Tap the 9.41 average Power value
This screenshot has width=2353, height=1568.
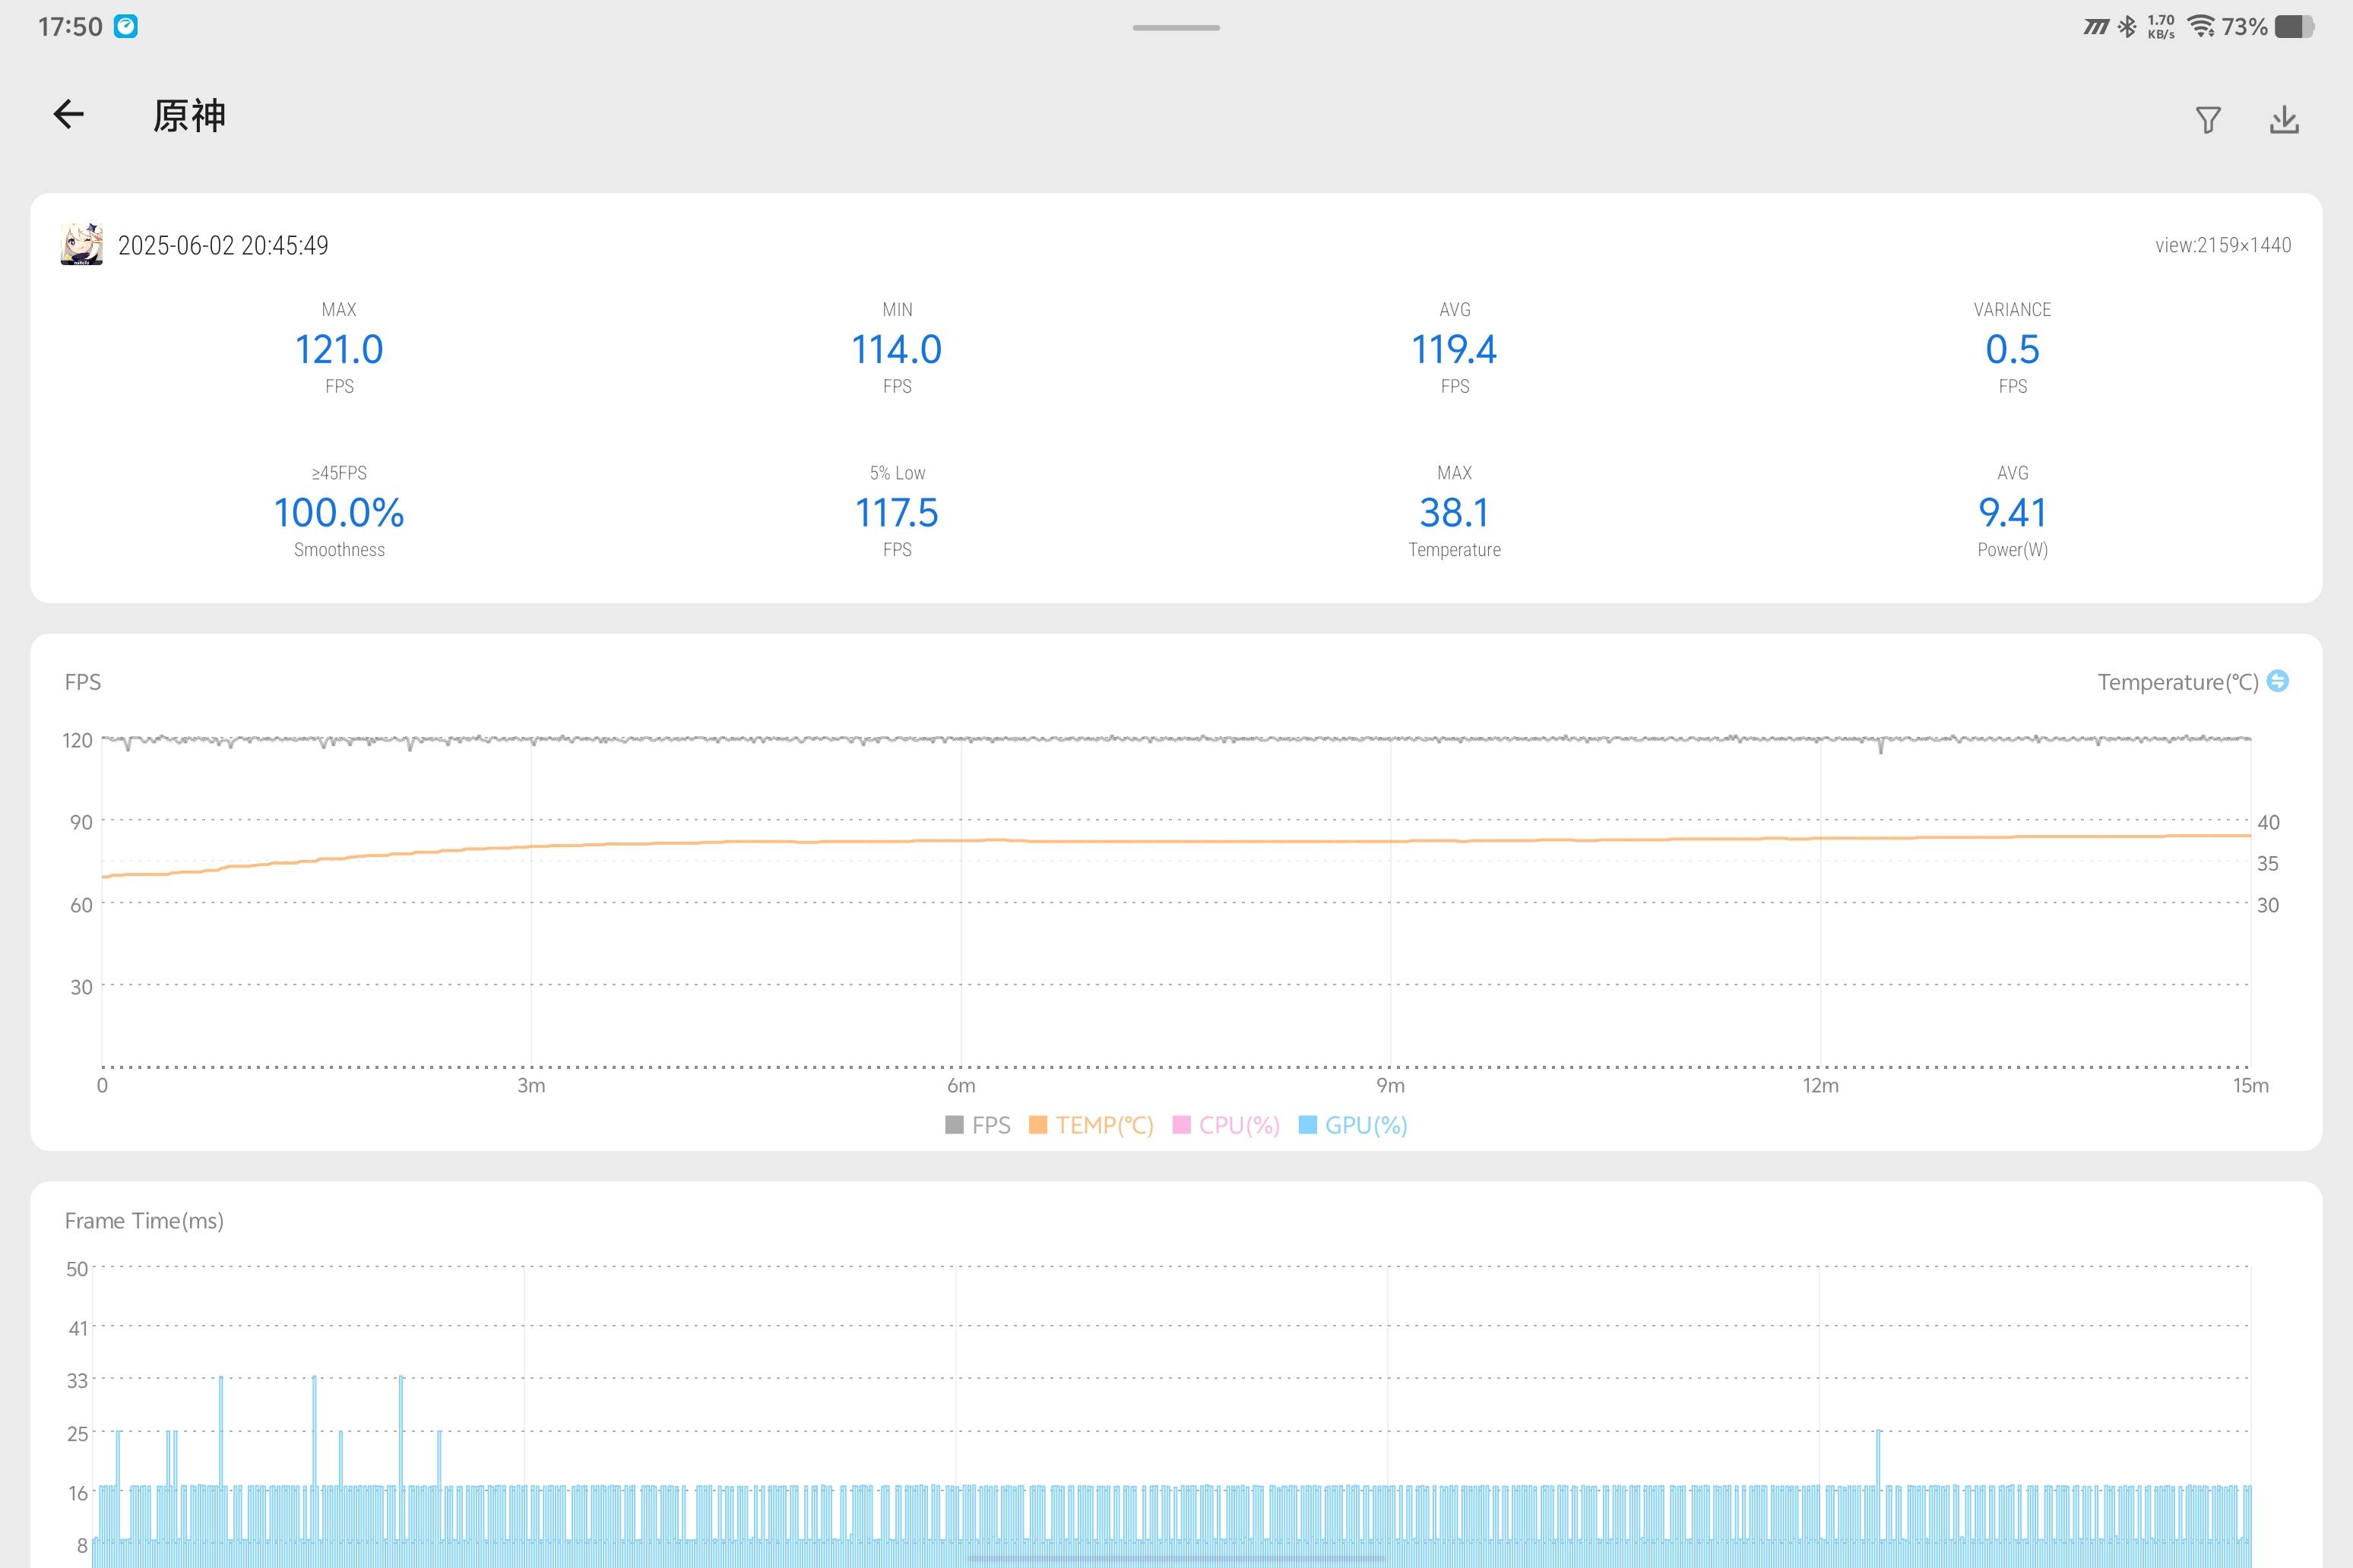[2013, 512]
